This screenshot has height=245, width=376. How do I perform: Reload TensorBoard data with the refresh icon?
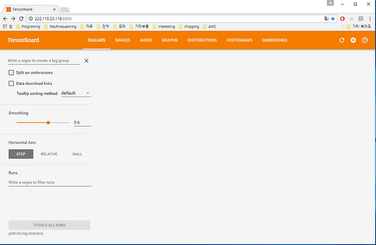tap(342, 40)
